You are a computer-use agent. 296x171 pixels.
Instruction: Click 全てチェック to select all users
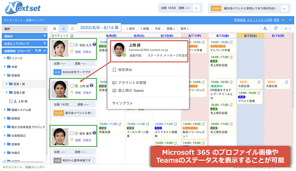60,36
